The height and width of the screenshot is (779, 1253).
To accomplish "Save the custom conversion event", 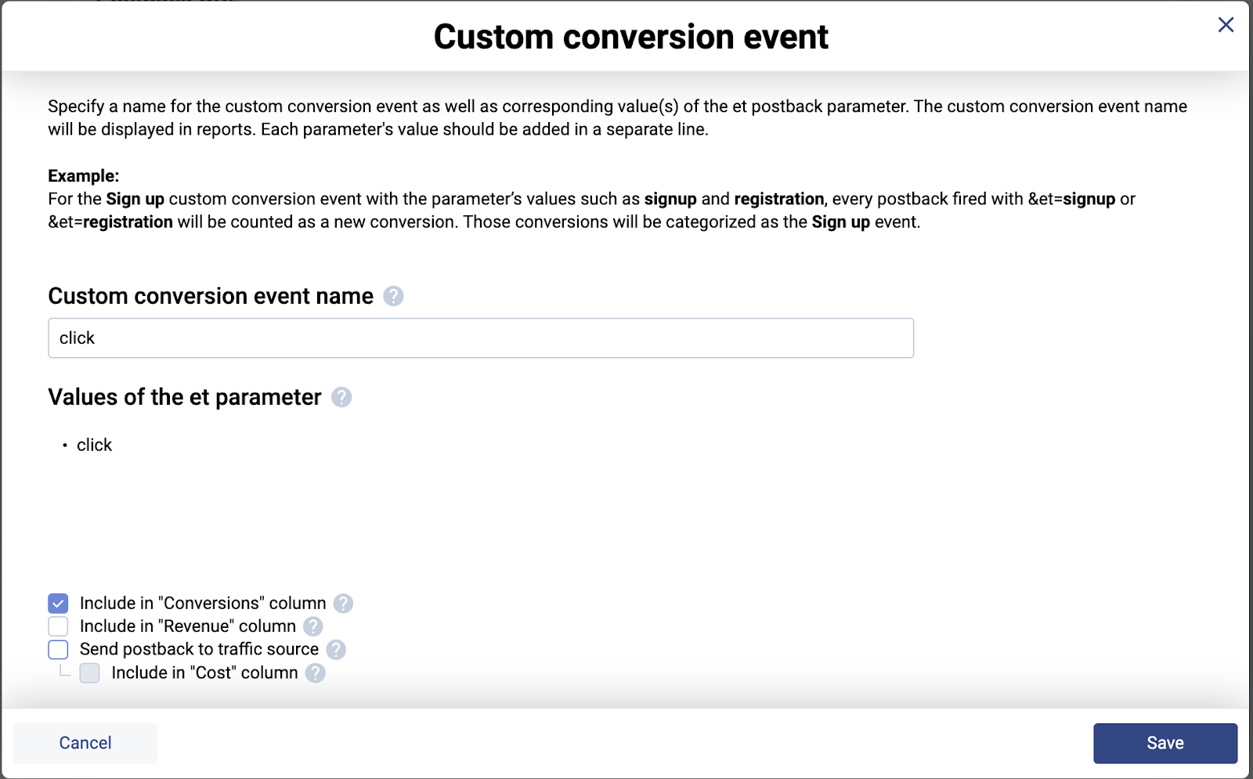I will tap(1165, 743).
